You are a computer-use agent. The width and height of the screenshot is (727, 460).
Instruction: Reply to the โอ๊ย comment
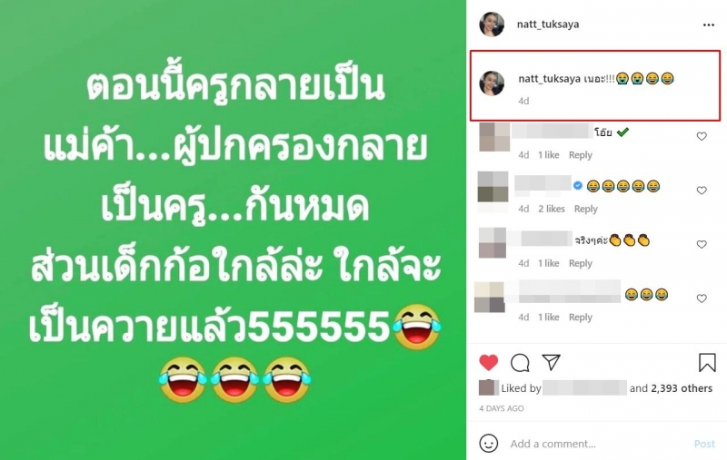coord(581,155)
